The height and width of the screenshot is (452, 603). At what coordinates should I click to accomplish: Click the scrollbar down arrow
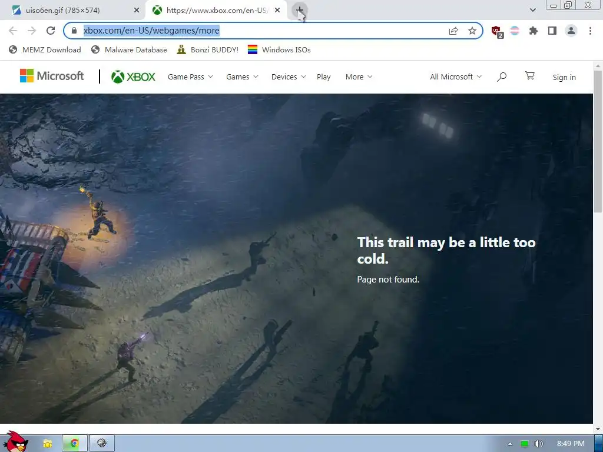[598, 429]
